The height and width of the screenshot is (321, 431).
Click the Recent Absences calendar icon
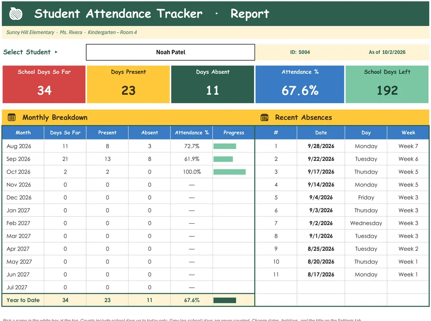click(x=264, y=118)
